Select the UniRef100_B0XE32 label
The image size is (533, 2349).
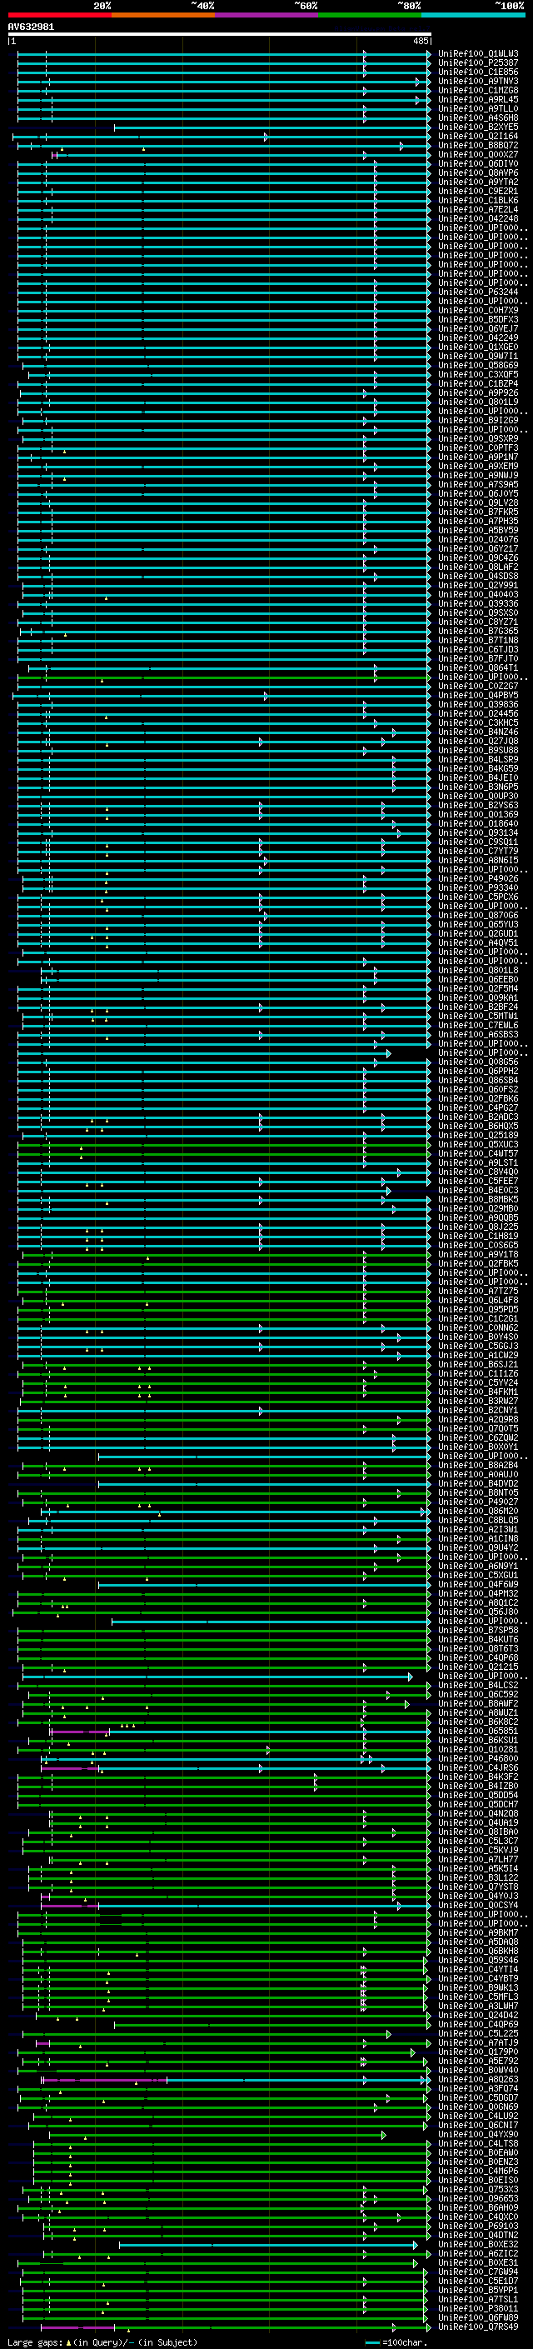pos(478,2244)
